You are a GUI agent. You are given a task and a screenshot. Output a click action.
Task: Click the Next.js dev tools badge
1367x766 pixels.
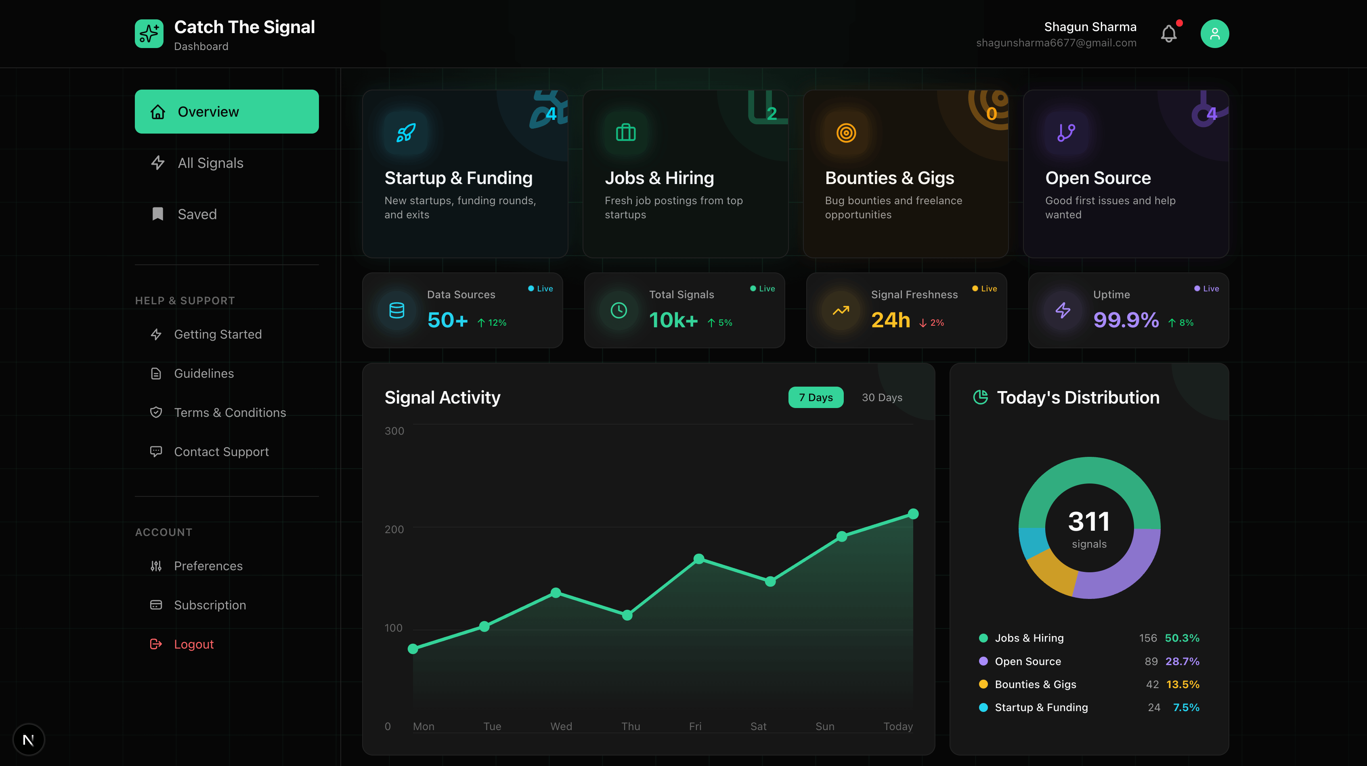[x=29, y=739]
